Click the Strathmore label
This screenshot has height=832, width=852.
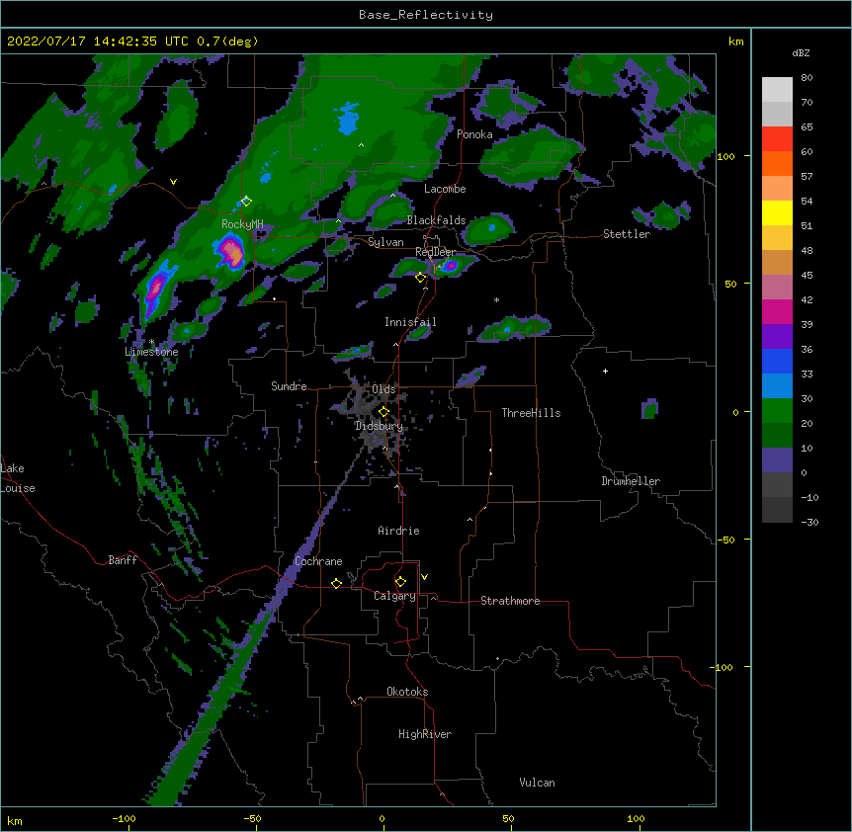[x=510, y=601]
